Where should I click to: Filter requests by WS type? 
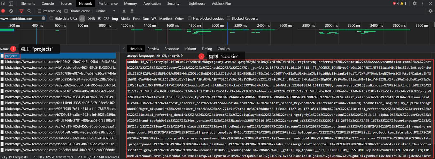click(154, 19)
